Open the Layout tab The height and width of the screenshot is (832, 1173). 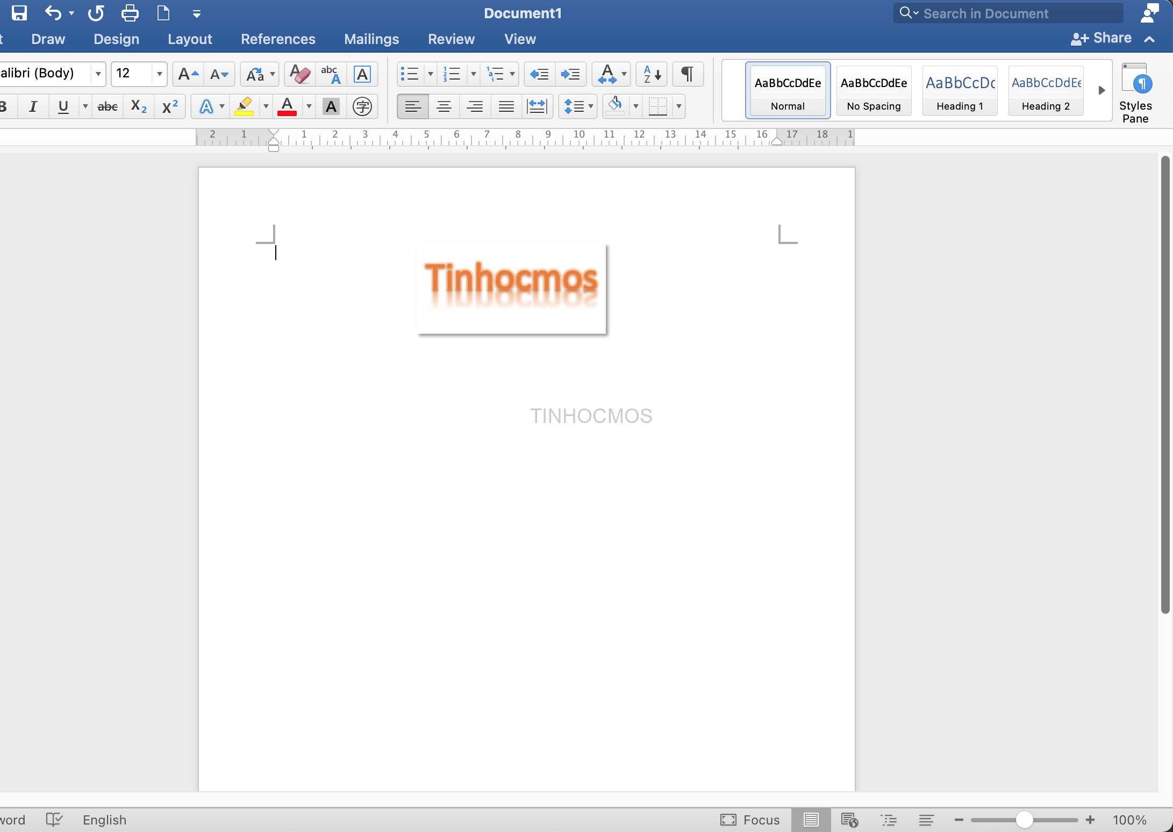[190, 39]
